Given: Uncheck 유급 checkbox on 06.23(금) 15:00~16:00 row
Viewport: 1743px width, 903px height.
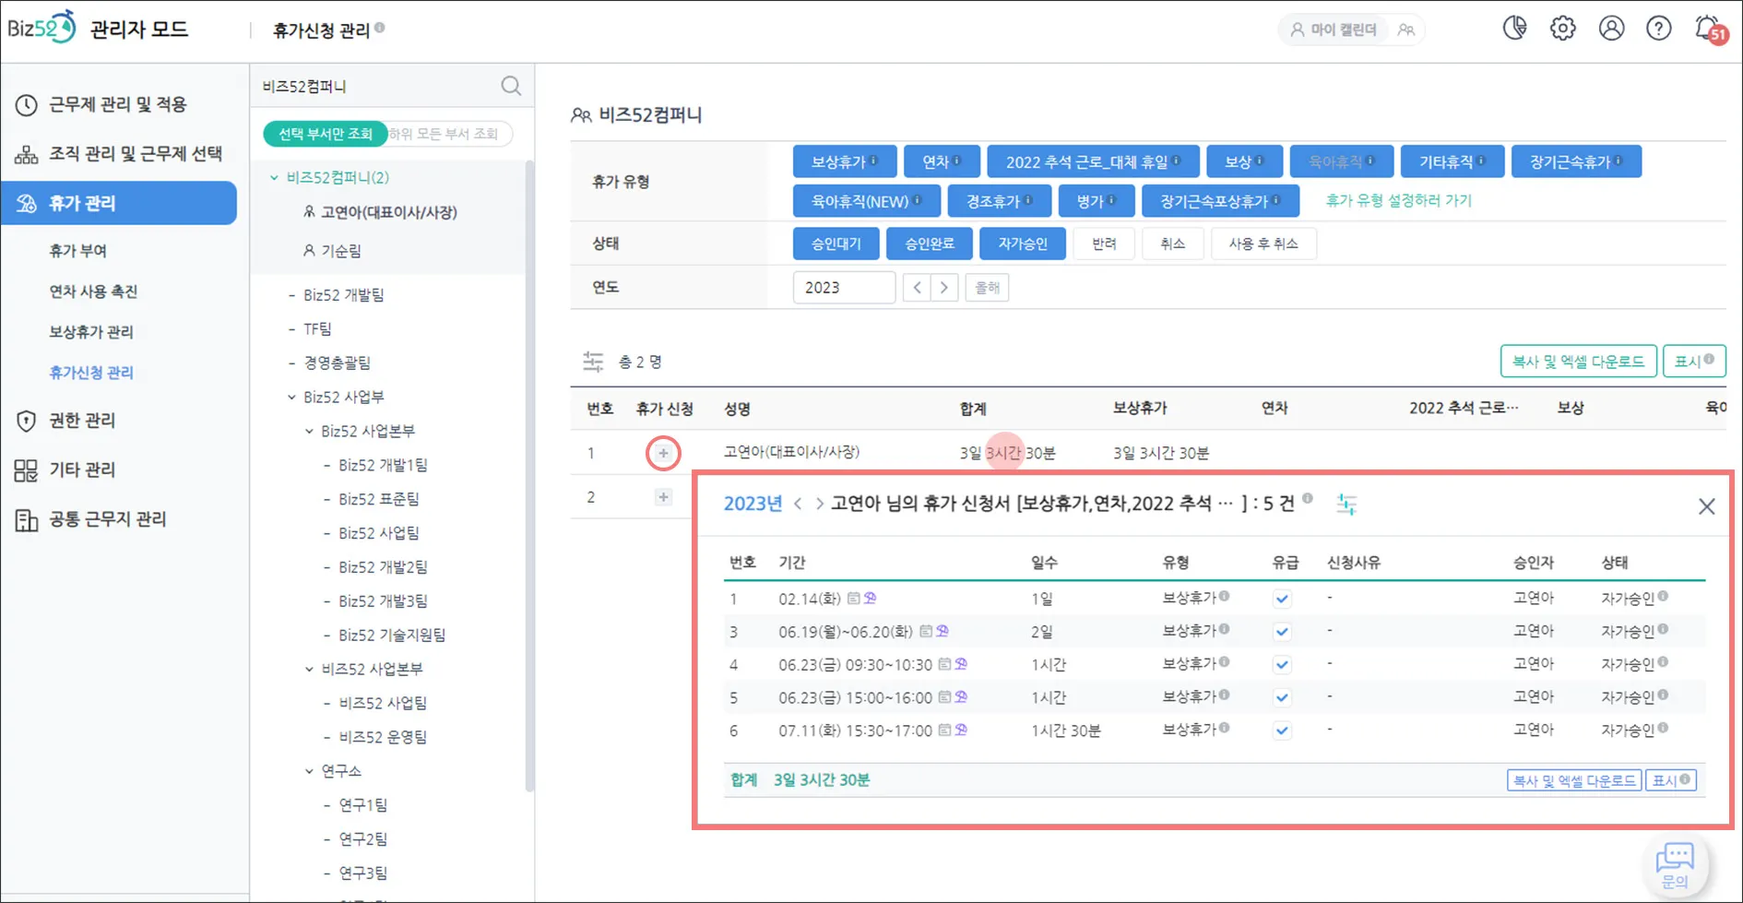Looking at the screenshot, I should pos(1282,698).
